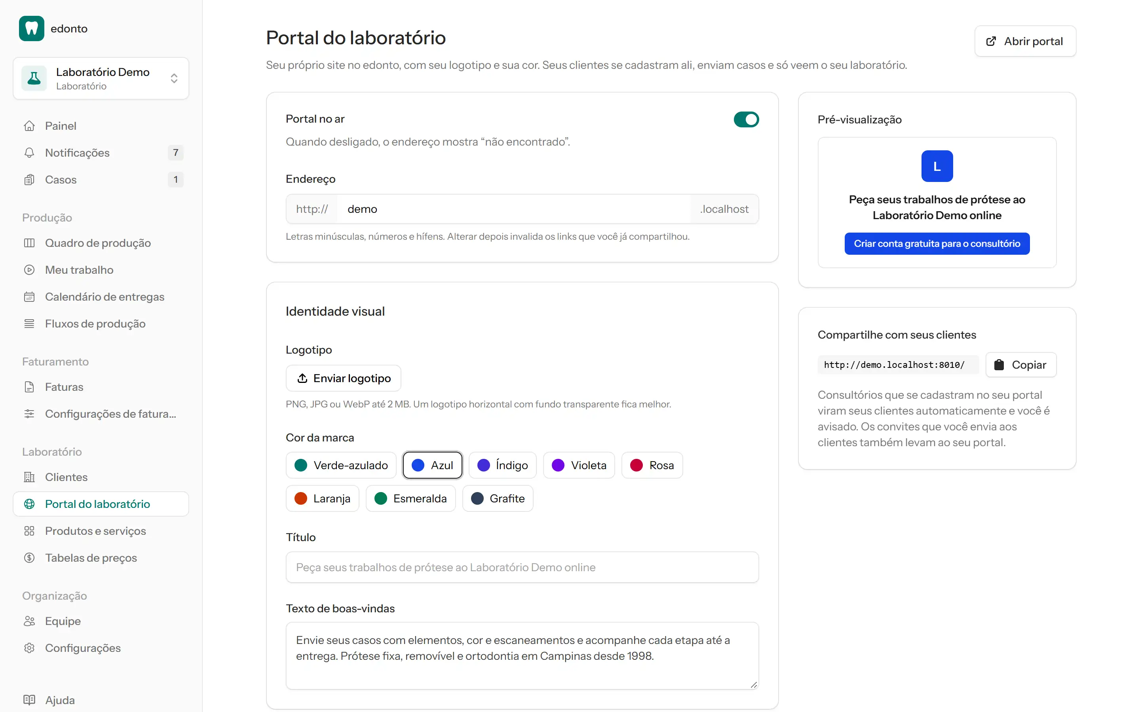Click the blue L logo in preview
This screenshot has height=712, width=1140.
937,166
